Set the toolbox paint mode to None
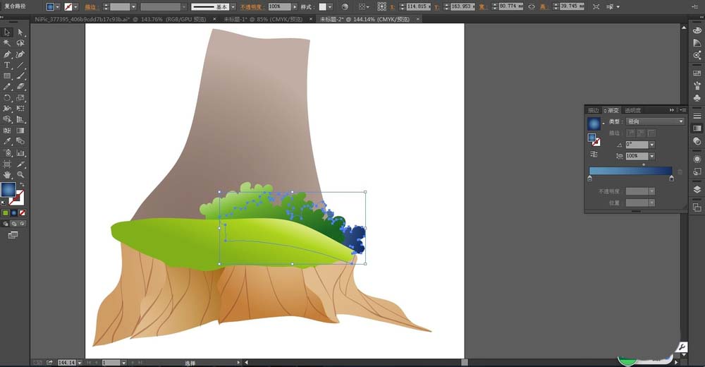This screenshot has width=705, height=367. coord(22,212)
